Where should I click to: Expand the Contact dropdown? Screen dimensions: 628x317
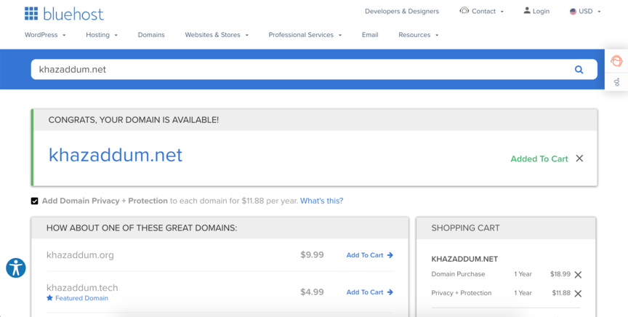(x=482, y=12)
